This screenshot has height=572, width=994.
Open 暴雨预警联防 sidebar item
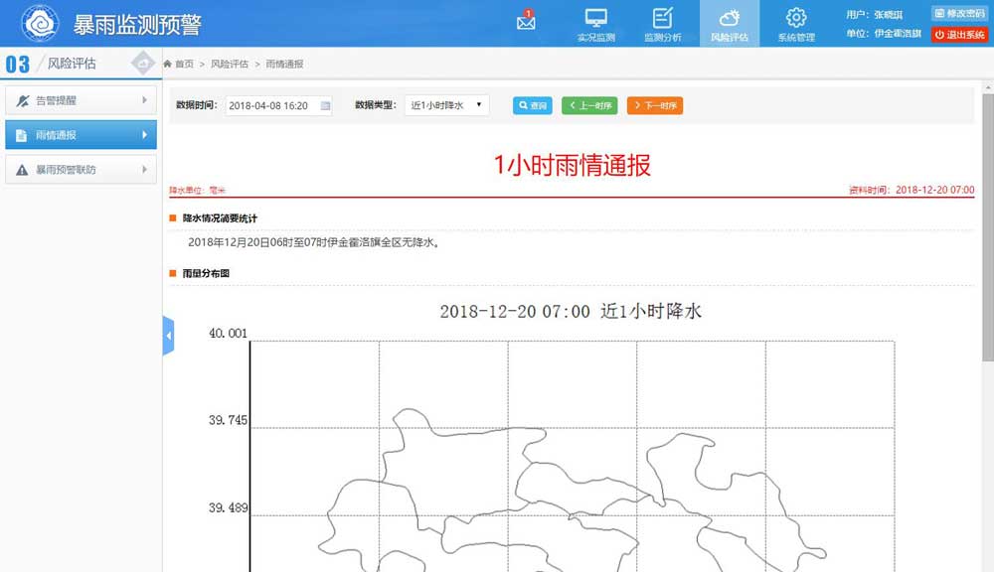pyautogui.click(x=81, y=170)
